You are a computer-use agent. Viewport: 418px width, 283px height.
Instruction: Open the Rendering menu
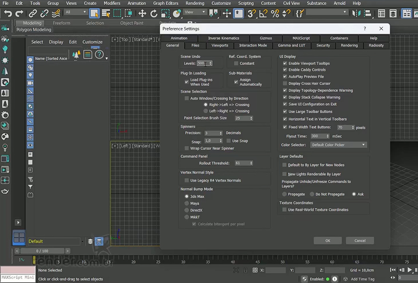[x=195, y=3]
